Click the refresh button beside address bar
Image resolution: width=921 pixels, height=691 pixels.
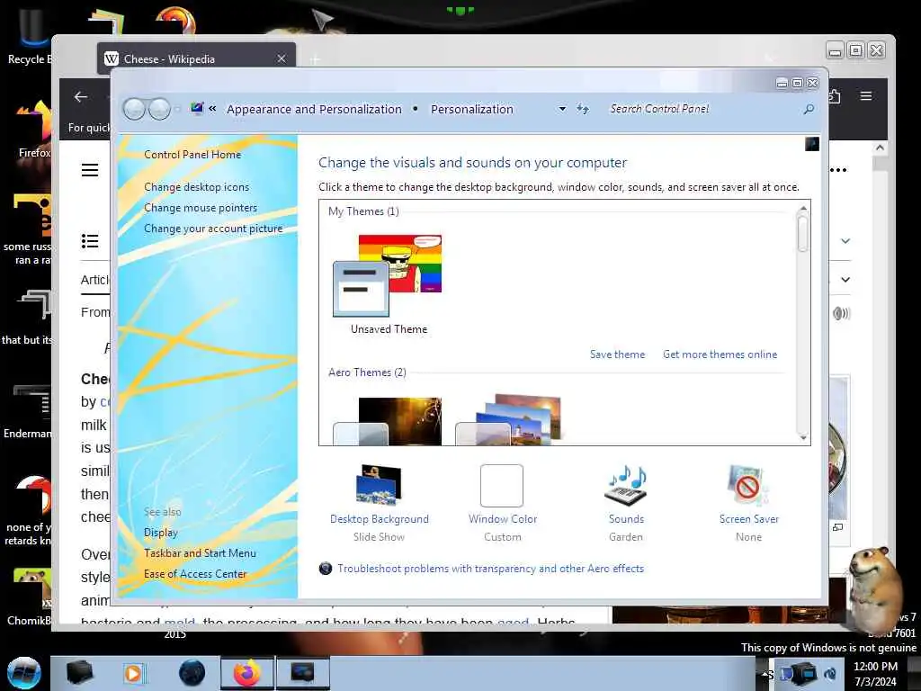tap(582, 109)
